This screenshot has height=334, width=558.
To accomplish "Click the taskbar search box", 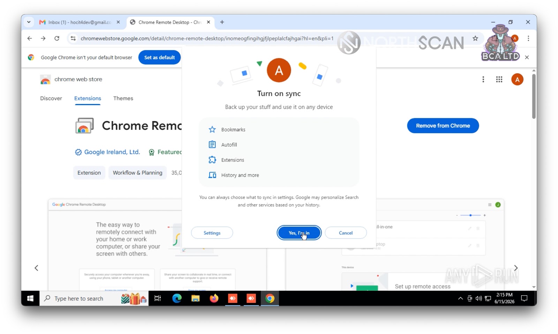I will click(94, 298).
